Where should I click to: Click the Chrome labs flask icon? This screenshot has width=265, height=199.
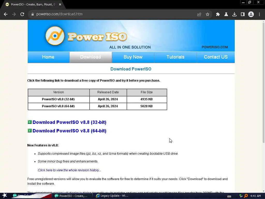[x=226, y=15]
